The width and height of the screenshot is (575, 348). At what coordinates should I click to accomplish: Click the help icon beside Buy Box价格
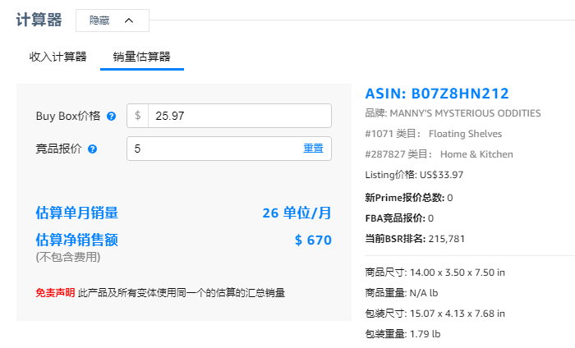coord(111,117)
